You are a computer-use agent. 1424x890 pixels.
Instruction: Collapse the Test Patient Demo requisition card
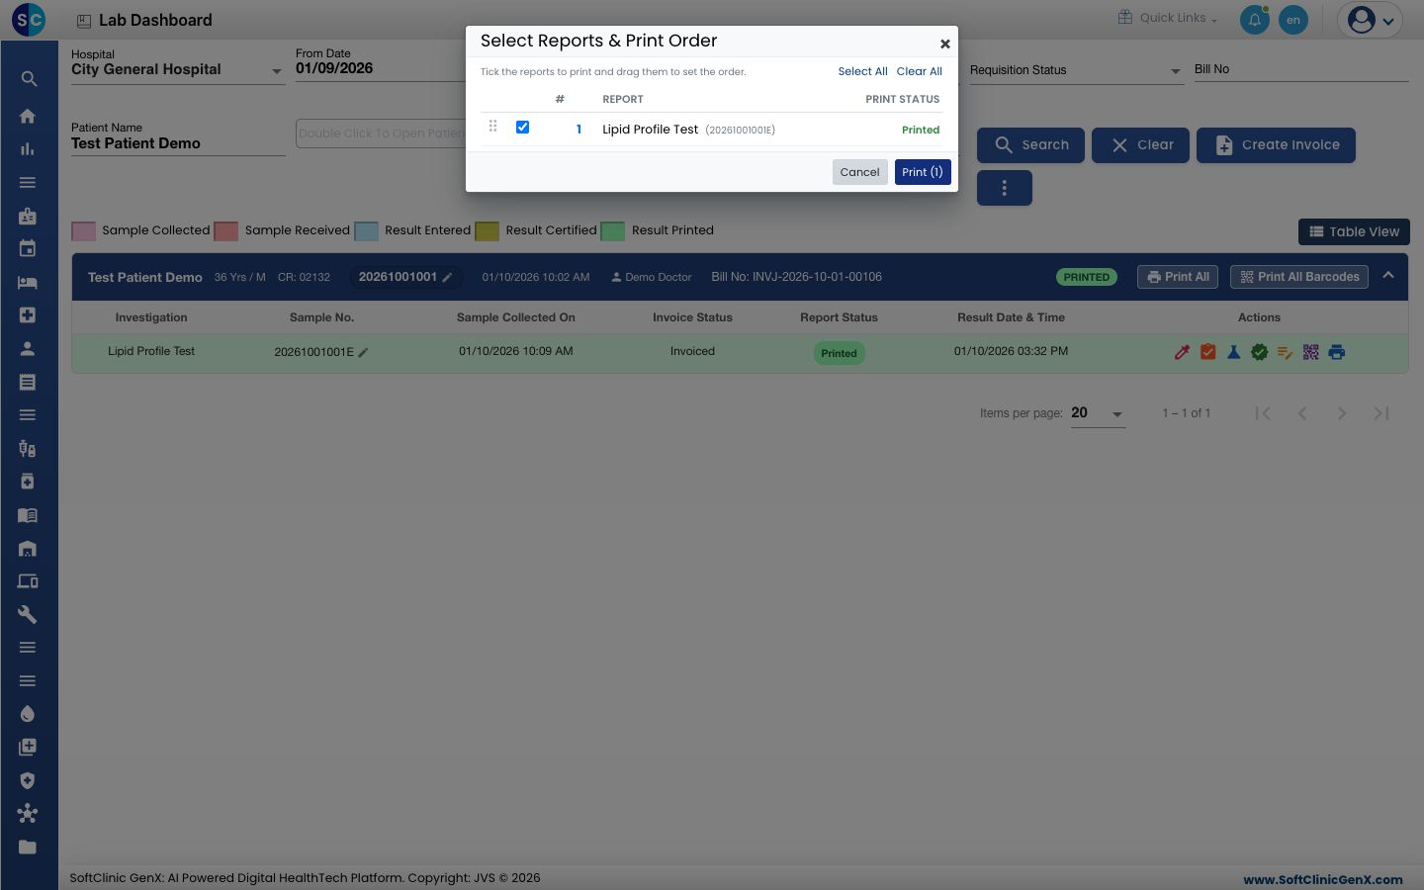pos(1388,276)
